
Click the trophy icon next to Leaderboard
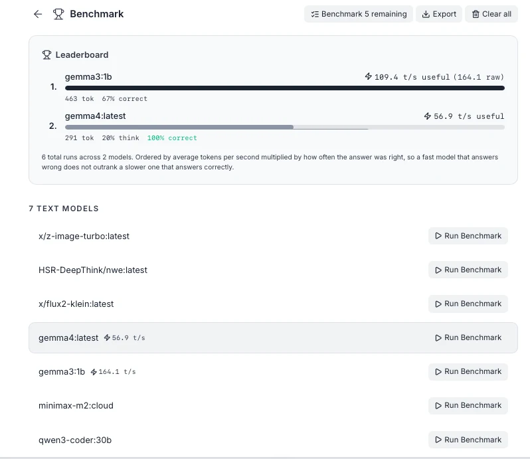click(46, 54)
